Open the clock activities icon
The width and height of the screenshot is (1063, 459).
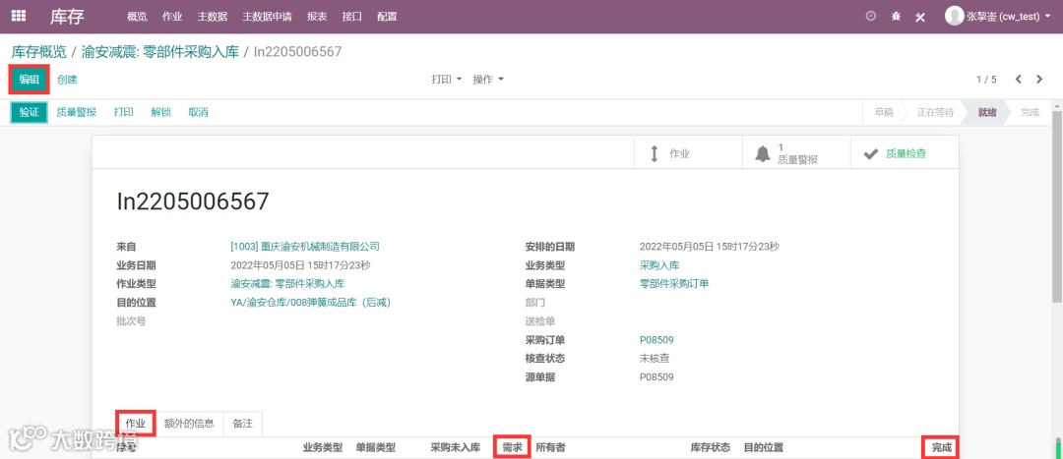pos(871,17)
